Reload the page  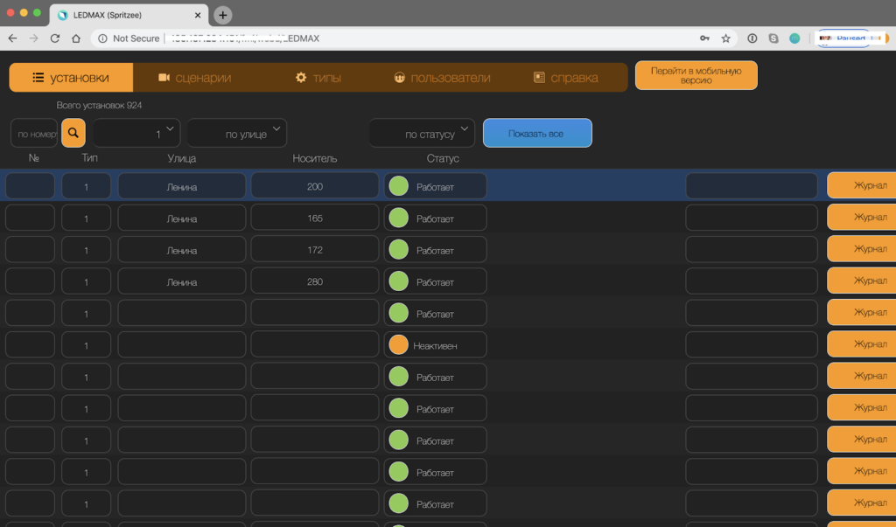(55, 38)
